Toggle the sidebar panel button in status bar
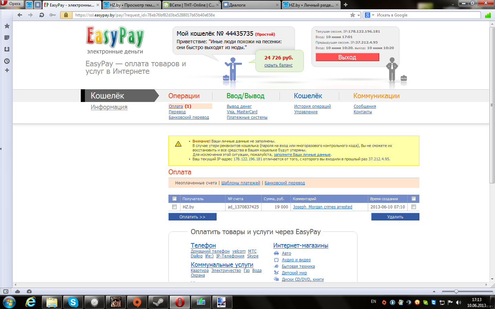Image resolution: width=495 pixels, height=309 pixels. coord(6,291)
